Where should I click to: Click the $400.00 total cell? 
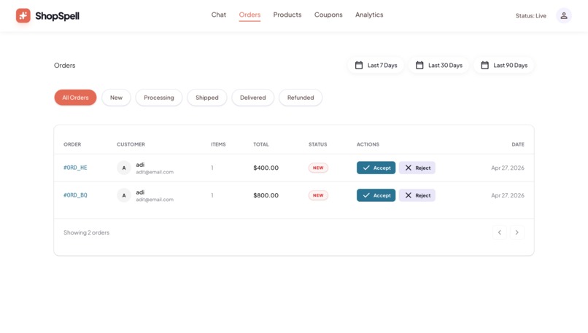[266, 168]
